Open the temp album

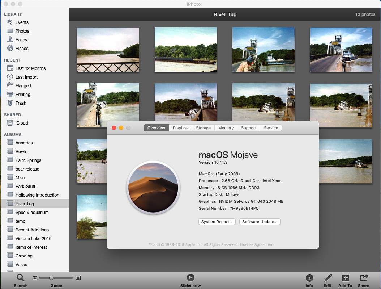pos(20,221)
